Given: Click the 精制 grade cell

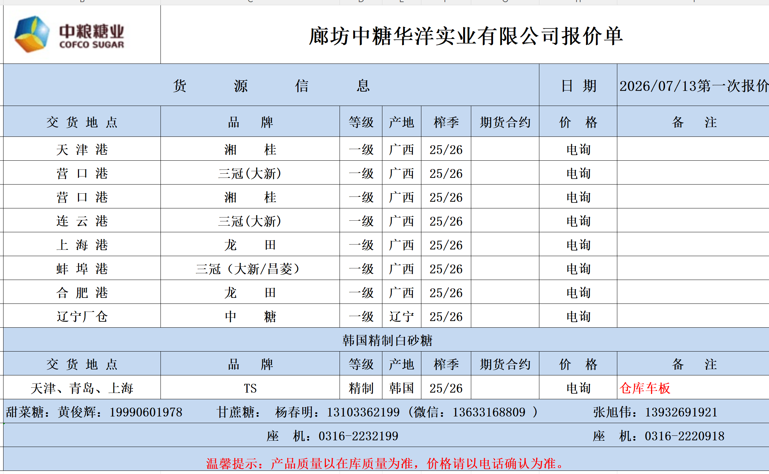Looking at the screenshot, I should coord(361,388).
